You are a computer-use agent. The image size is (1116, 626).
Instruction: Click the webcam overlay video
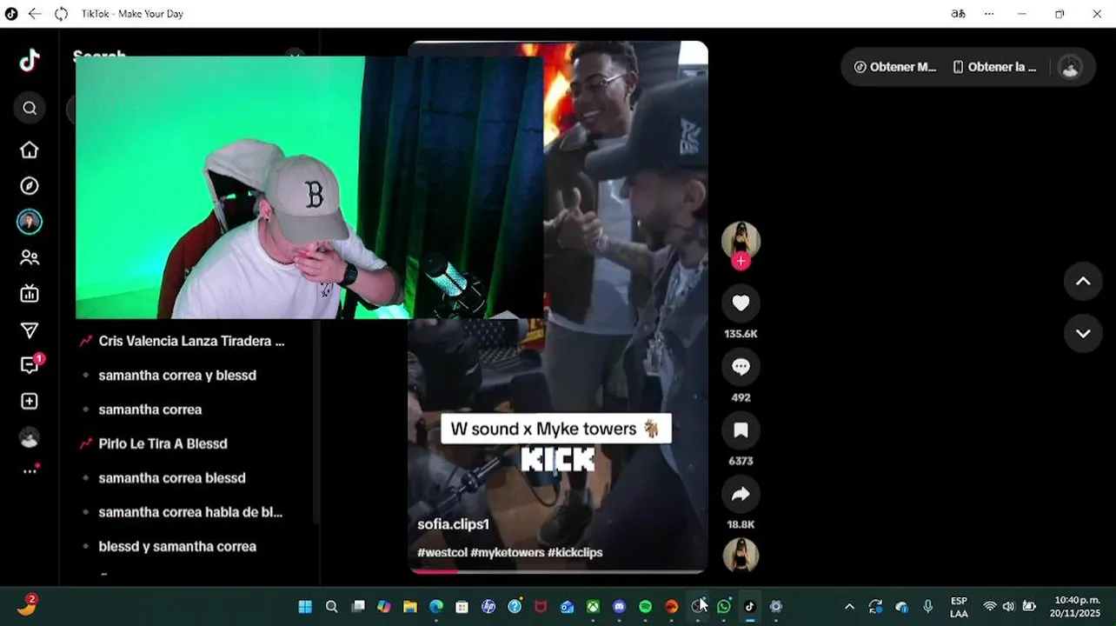309,188
